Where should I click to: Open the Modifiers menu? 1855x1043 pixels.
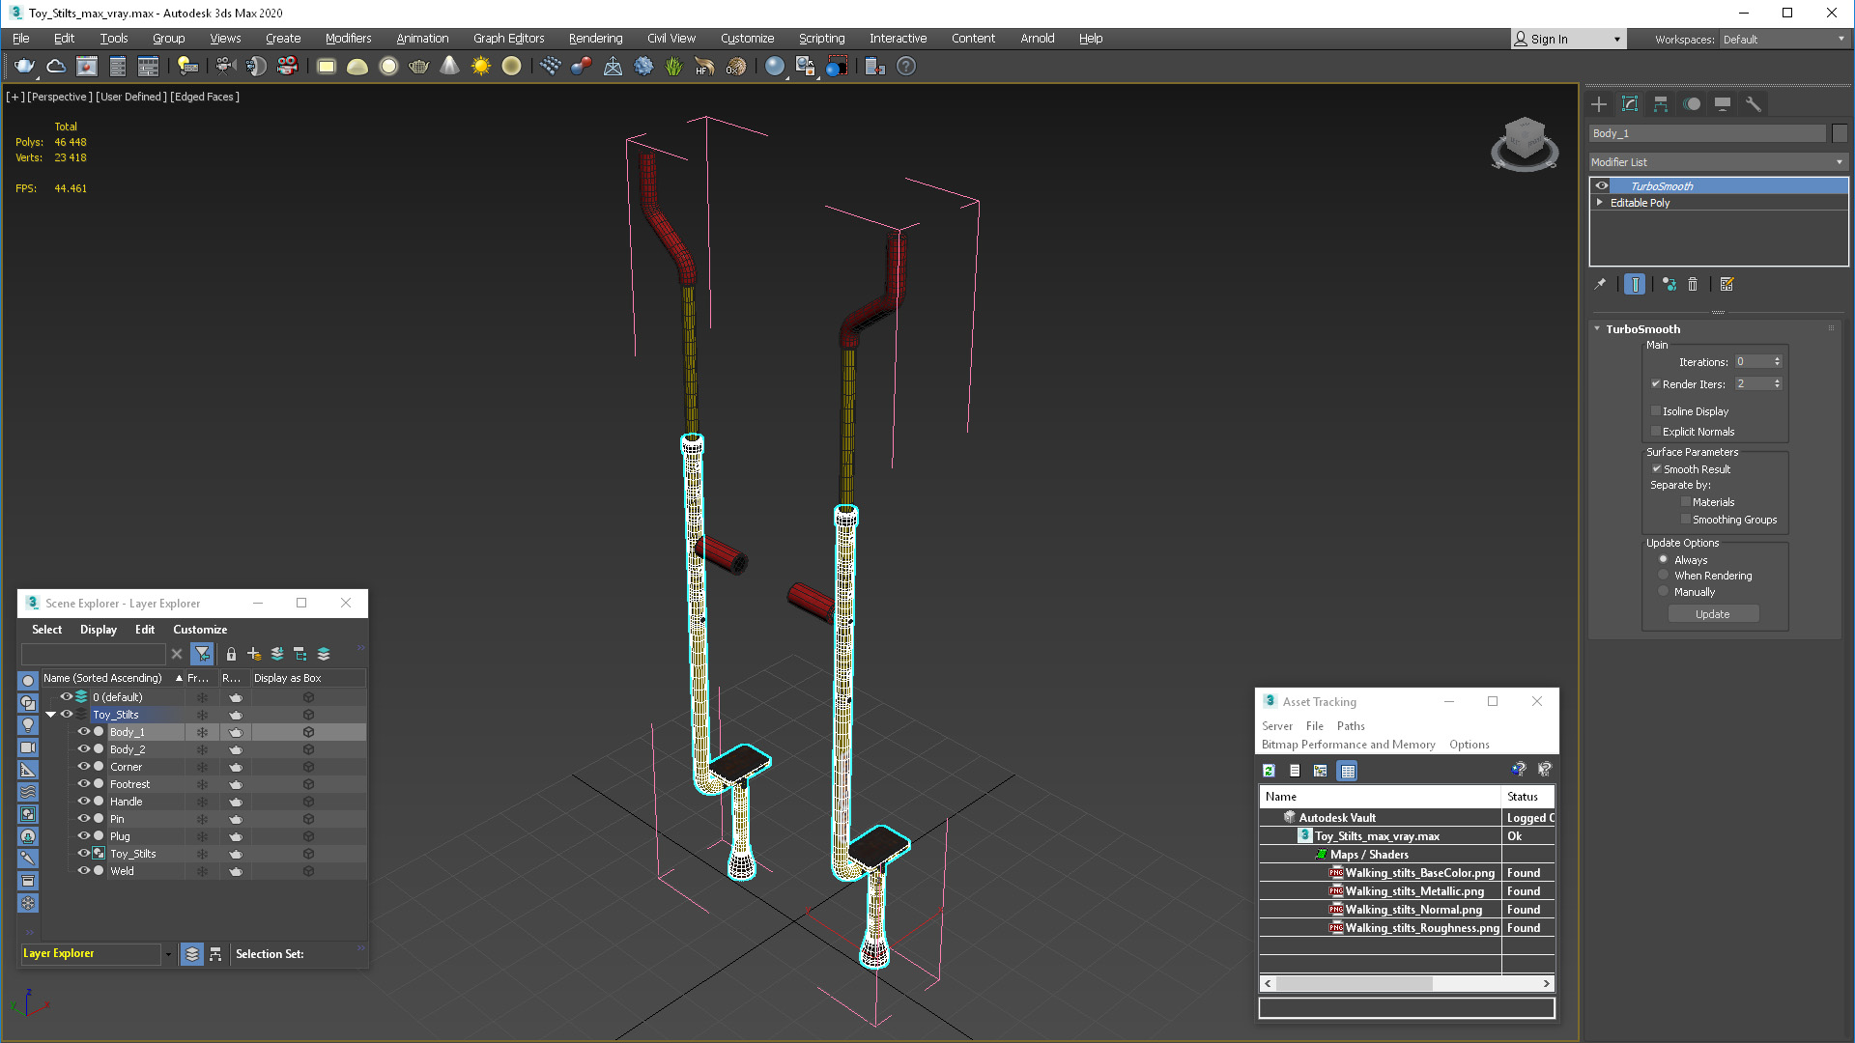[348, 39]
